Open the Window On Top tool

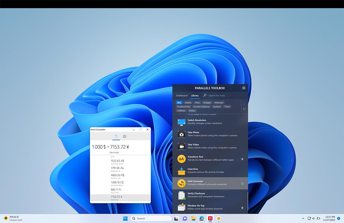[x=181, y=207]
